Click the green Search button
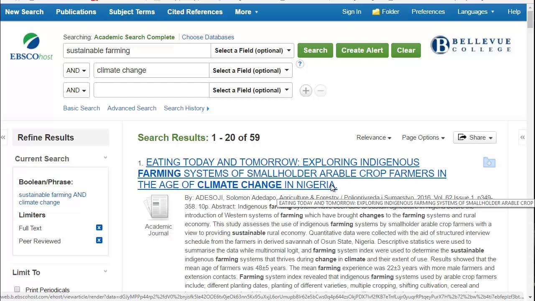The image size is (535, 301). point(315,50)
